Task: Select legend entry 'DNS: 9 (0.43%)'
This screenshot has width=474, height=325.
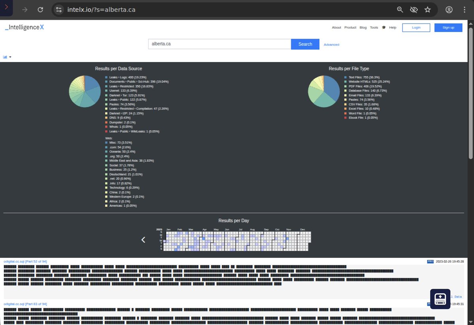Action: (x=120, y=118)
